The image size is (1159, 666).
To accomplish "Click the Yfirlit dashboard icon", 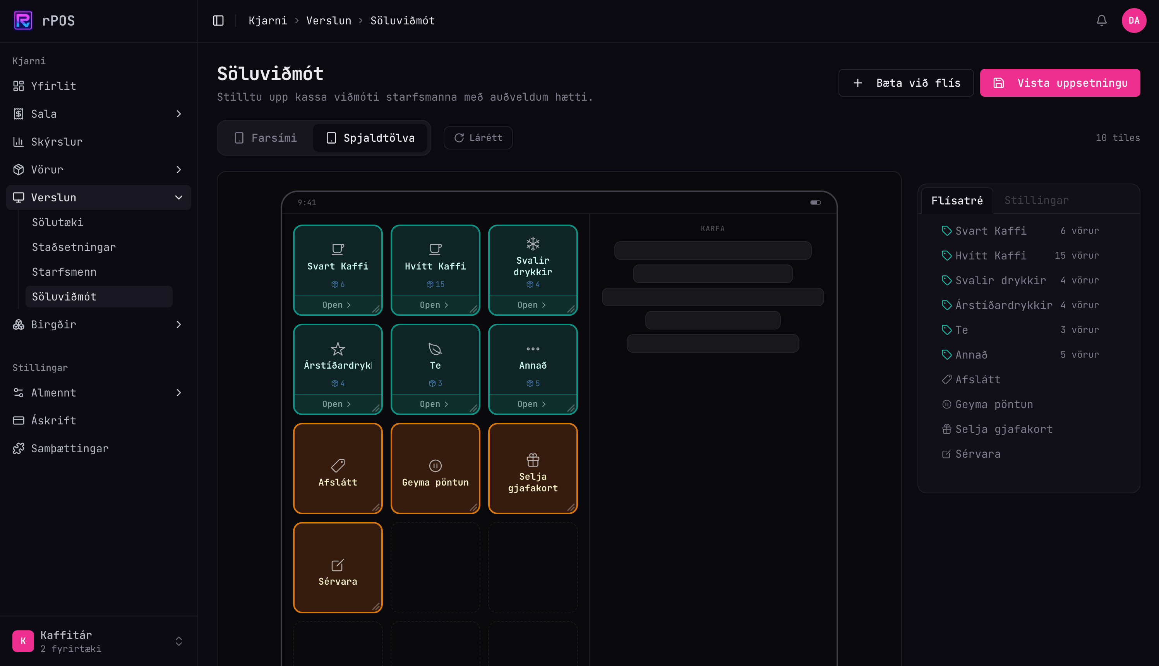I will 18,86.
